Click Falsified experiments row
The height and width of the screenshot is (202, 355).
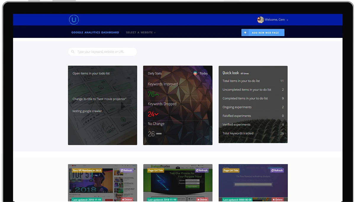pyautogui.click(x=253, y=116)
